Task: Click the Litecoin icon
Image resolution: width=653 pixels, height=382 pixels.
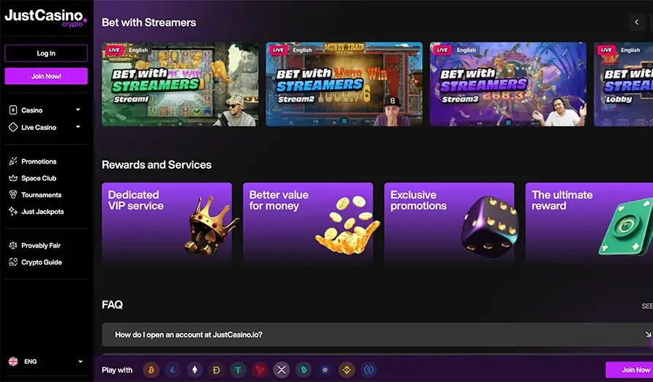Action: (x=173, y=370)
